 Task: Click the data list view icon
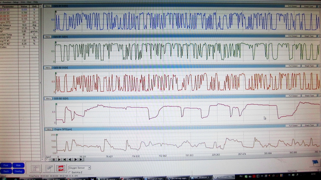(36, 168)
